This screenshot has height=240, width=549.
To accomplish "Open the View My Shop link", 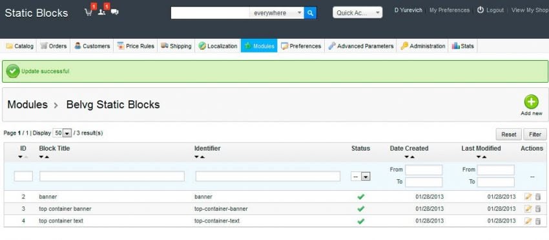I will [530, 10].
